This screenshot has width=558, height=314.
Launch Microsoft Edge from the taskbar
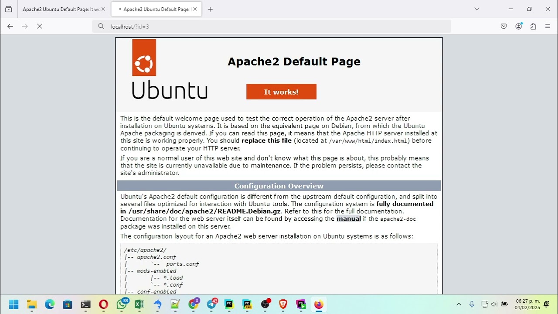click(50, 304)
